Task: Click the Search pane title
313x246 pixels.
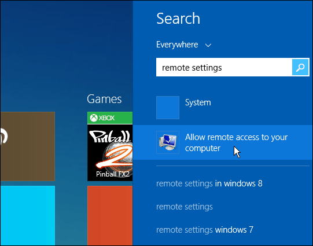Action: [x=178, y=19]
